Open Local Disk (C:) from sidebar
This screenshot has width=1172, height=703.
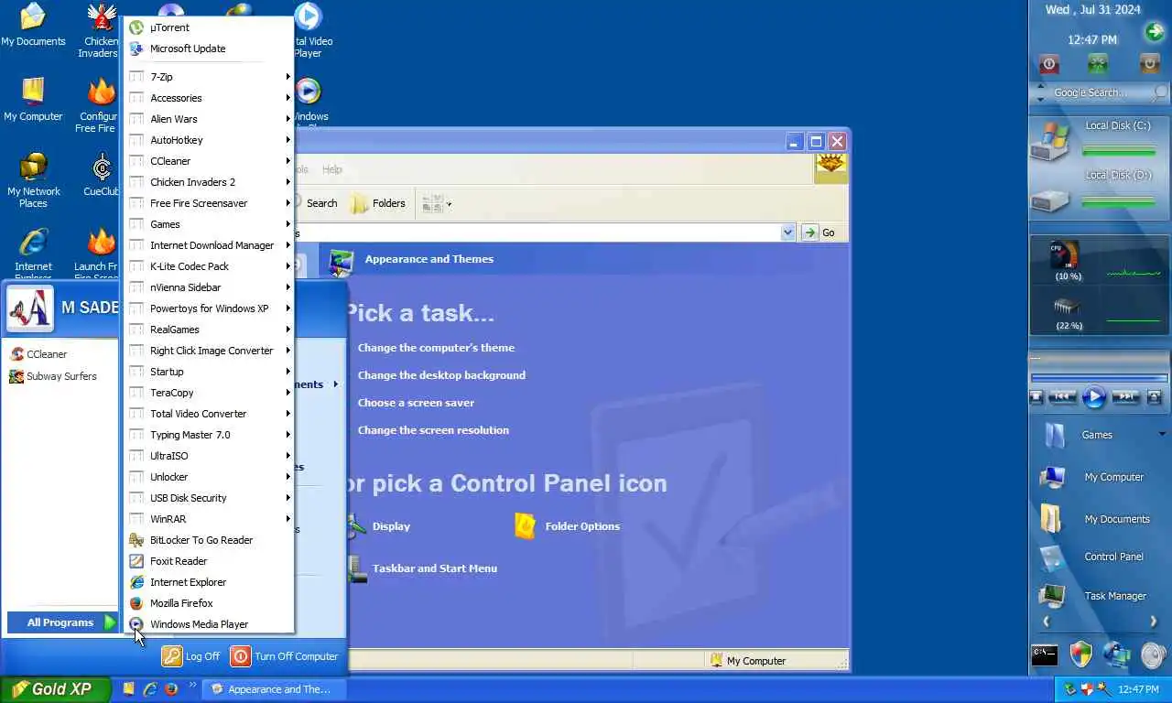coord(1100,139)
